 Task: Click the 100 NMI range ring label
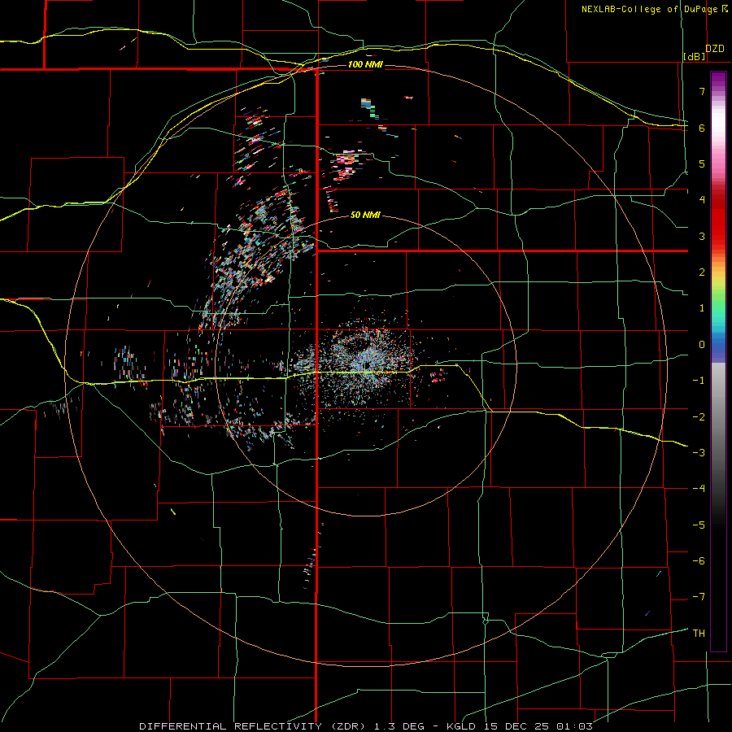(x=365, y=64)
